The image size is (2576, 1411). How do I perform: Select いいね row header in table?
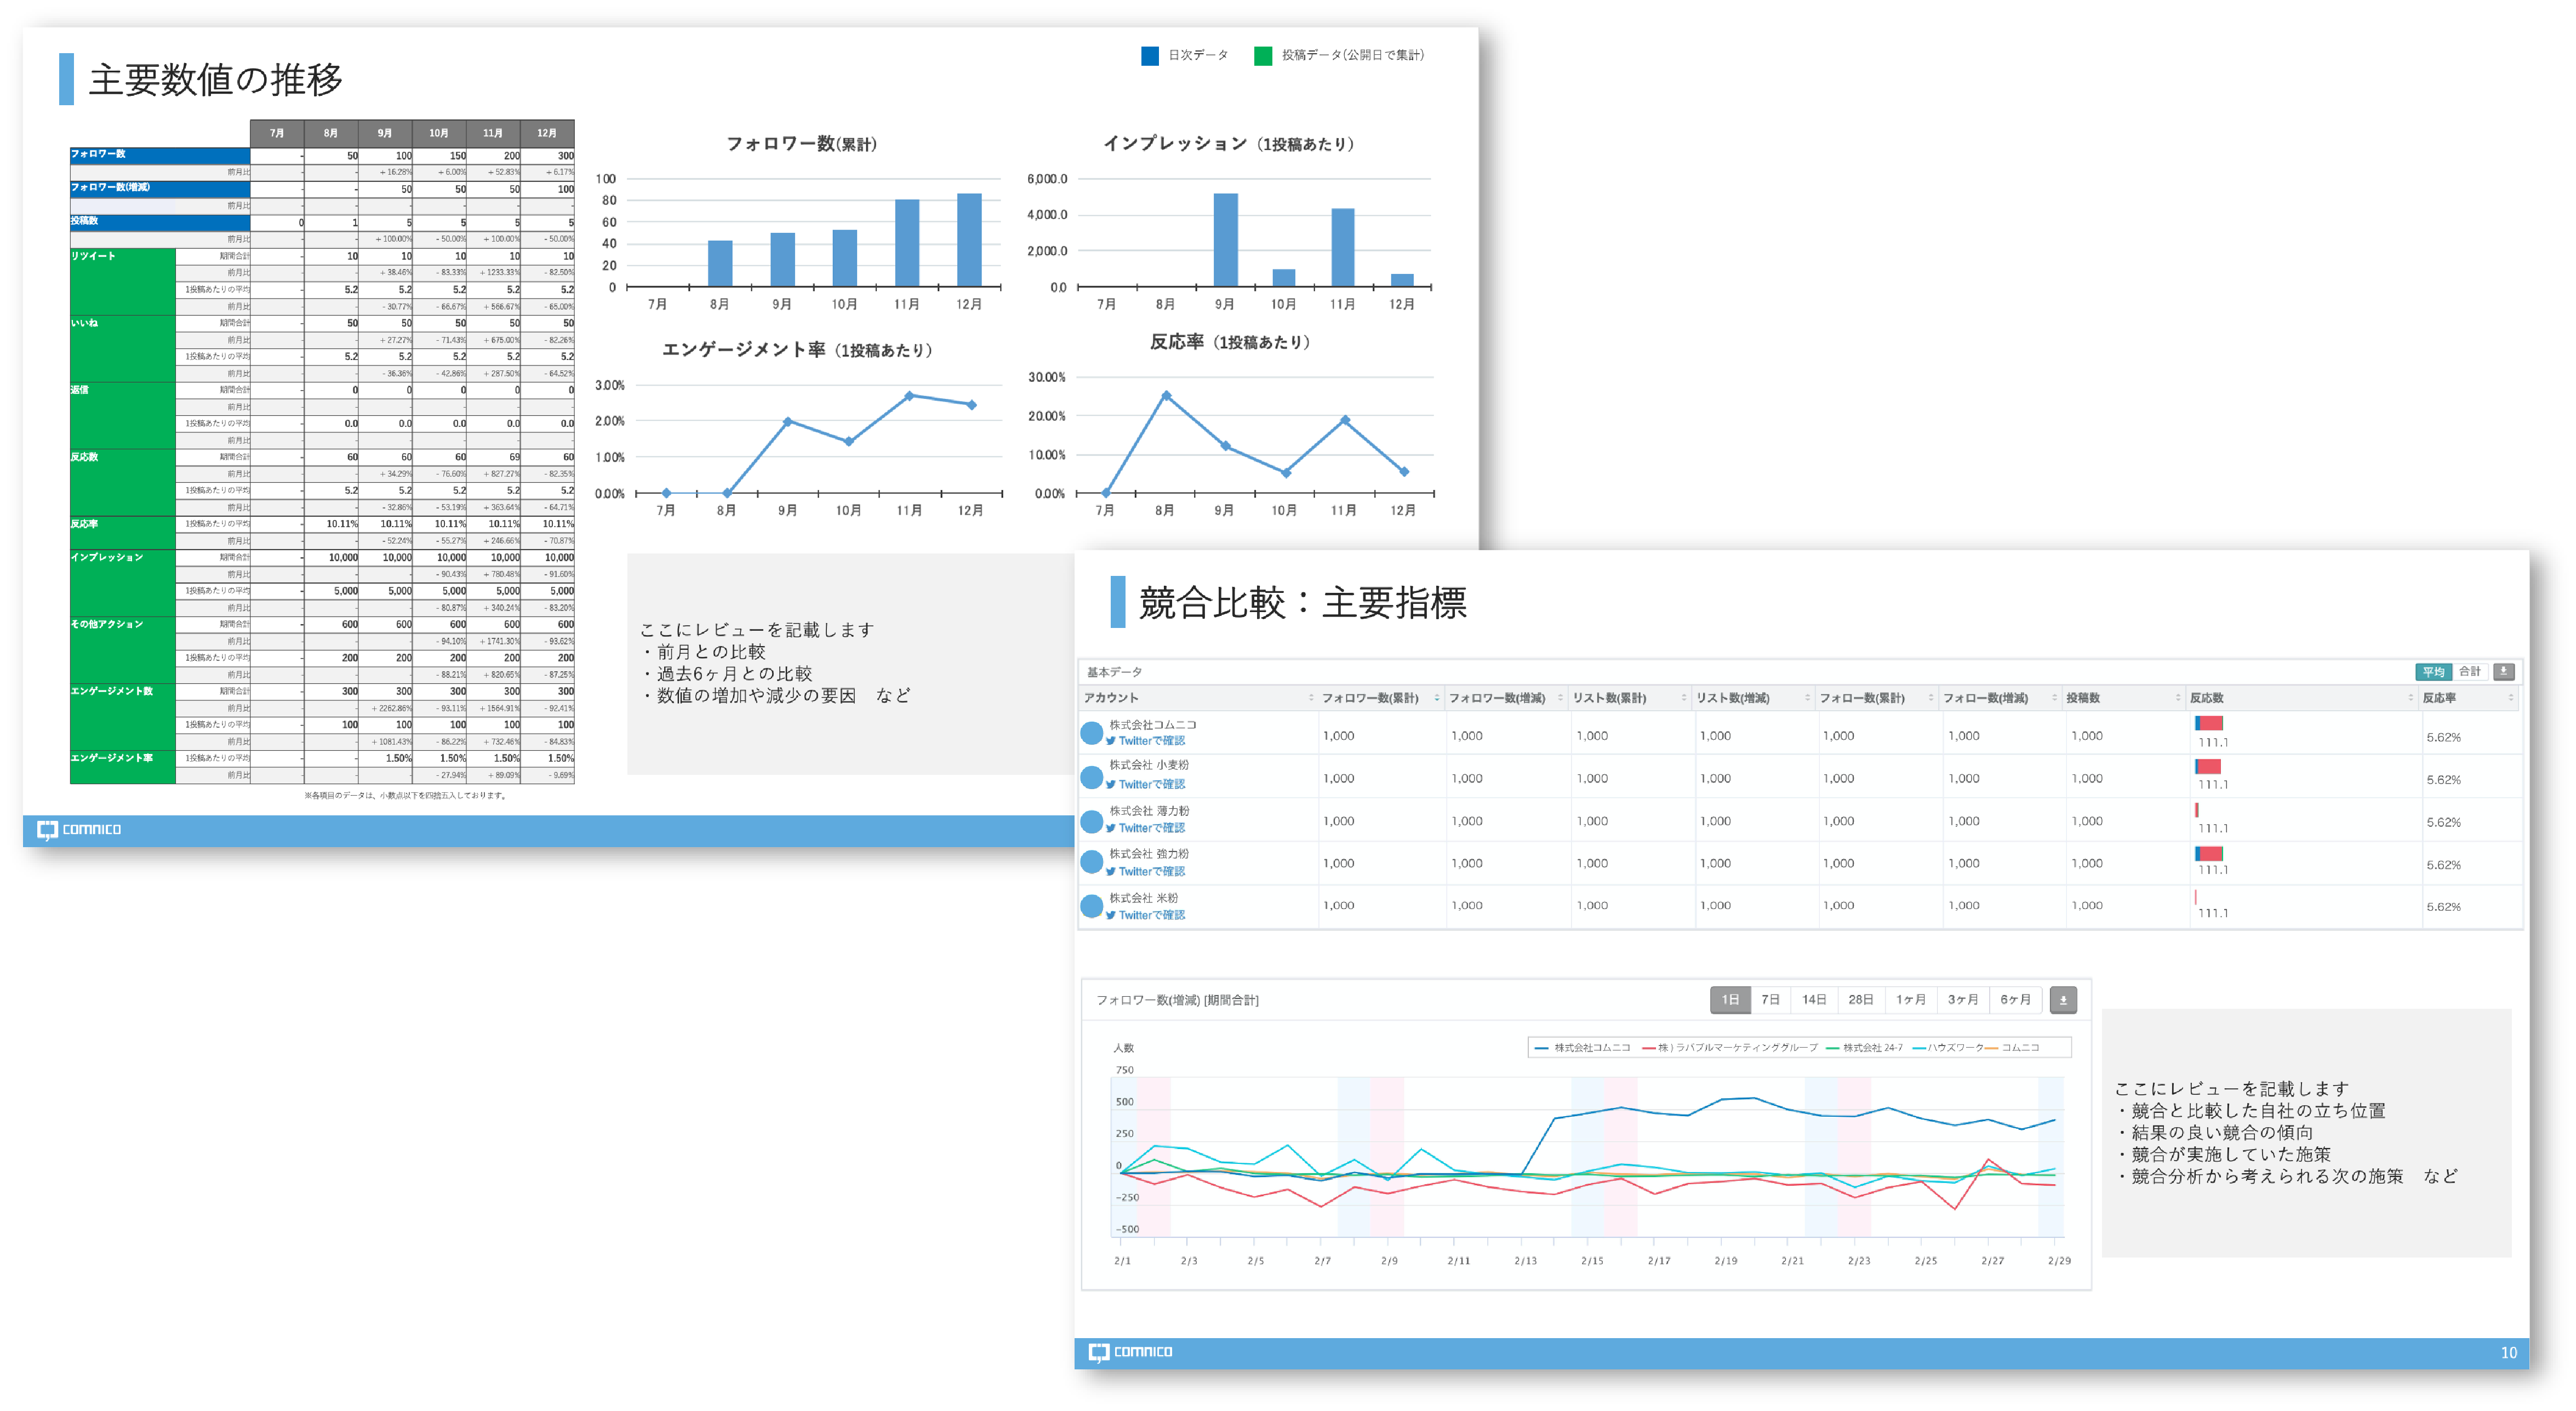click(x=122, y=348)
